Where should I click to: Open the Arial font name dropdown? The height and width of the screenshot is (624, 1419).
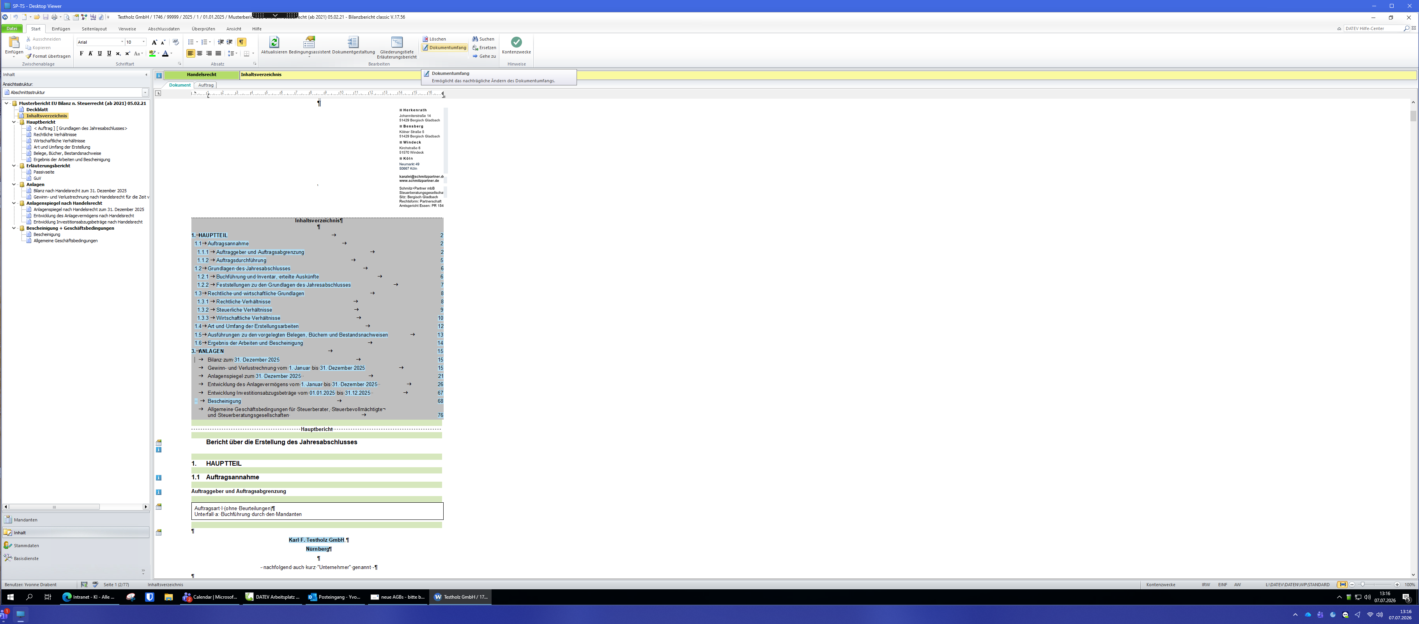[122, 43]
